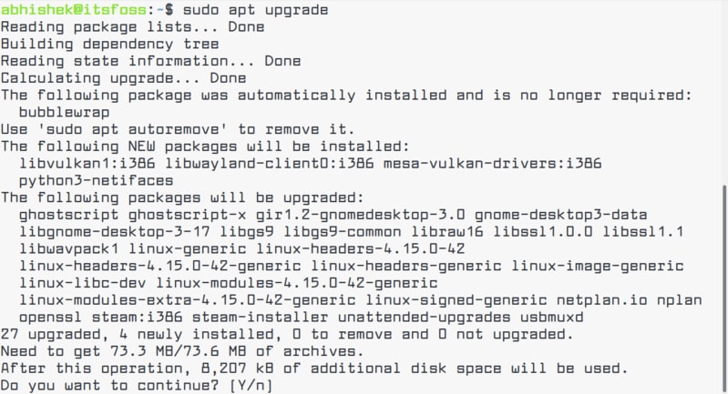Click 'sudo apt autoremove' quoted command
Screen dimensions: 728x394
click(x=133, y=129)
